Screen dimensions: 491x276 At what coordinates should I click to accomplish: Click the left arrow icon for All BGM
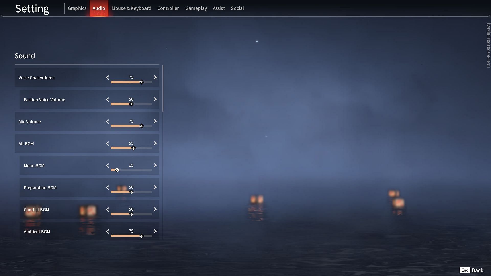click(x=107, y=143)
